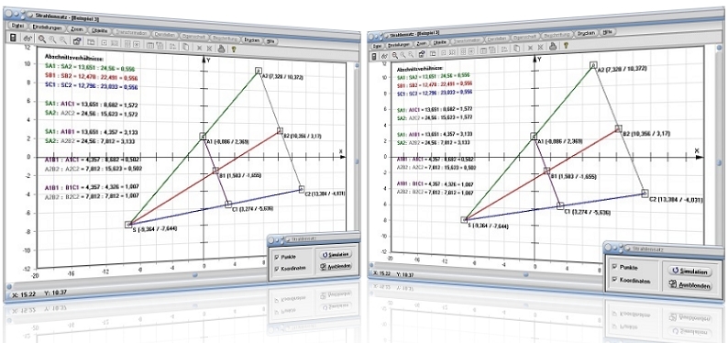Click the calculator icon in left window toolbar
728x343 pixels.
pyautogui.click(x=13, y=38)
